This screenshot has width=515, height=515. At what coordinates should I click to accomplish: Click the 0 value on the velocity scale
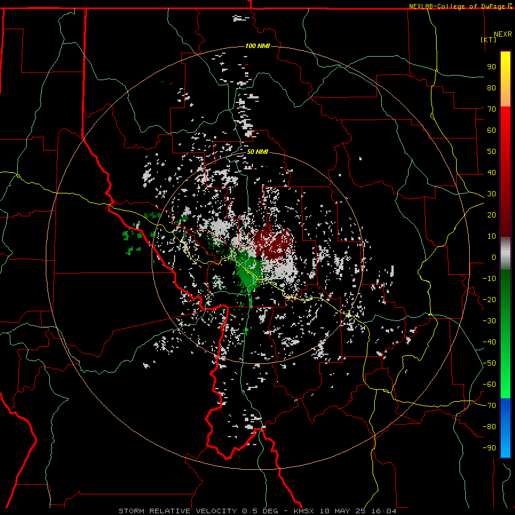click(494, 257)
